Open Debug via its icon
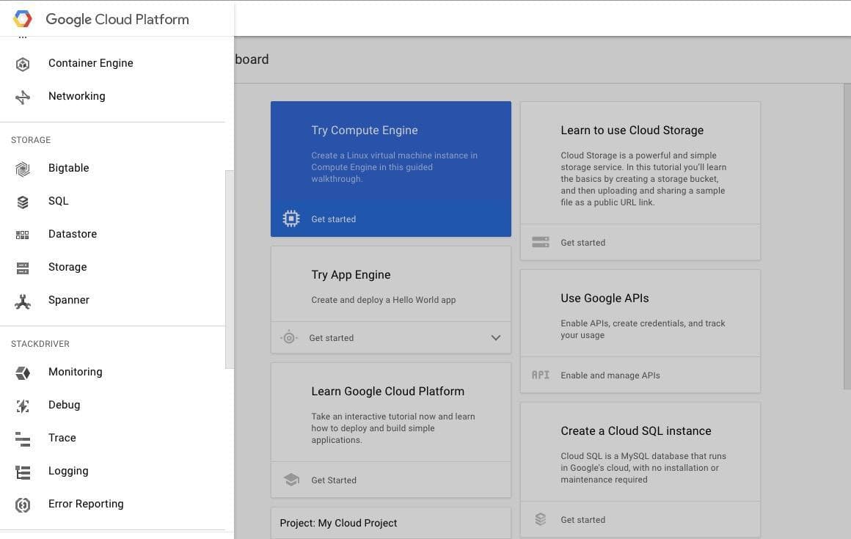 [x=22, y=406]
